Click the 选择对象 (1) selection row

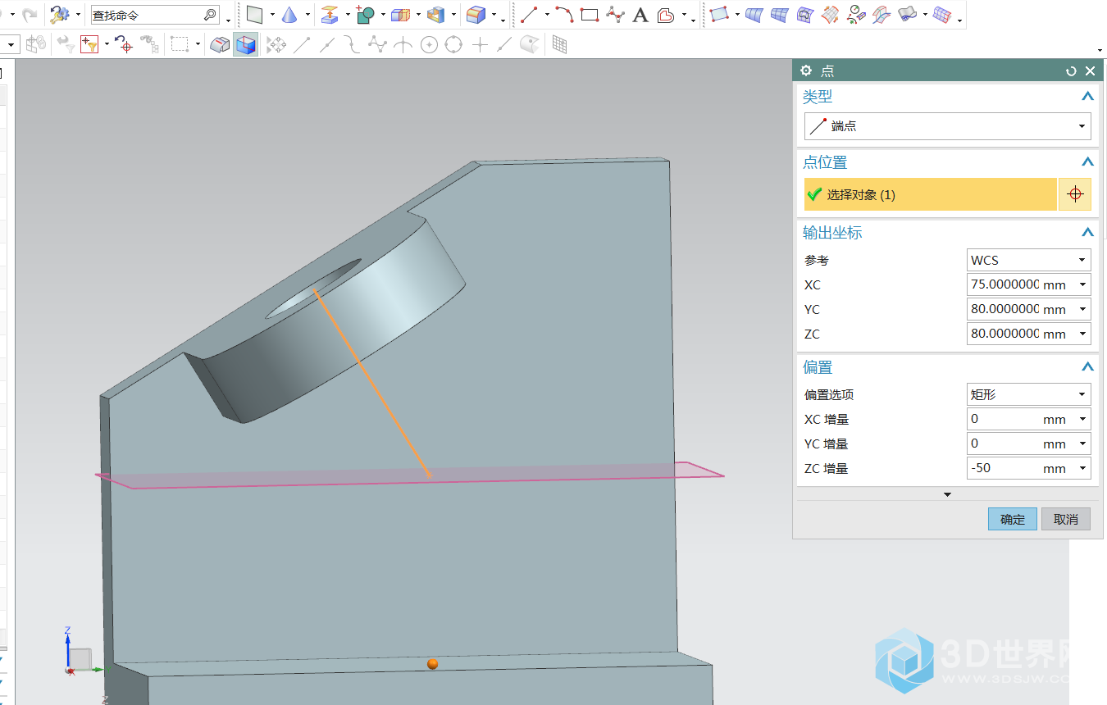931,194
